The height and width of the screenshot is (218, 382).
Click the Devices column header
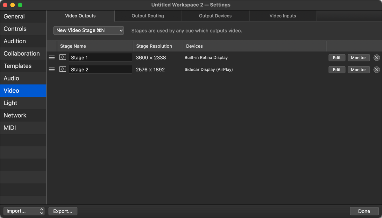tap(255, 46)
